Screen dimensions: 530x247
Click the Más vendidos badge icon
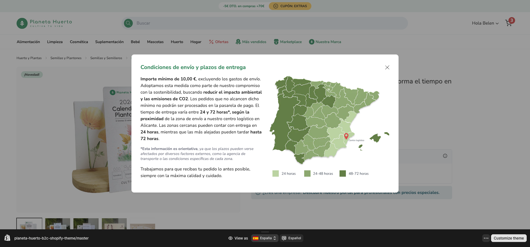click(x=238, y=42)
